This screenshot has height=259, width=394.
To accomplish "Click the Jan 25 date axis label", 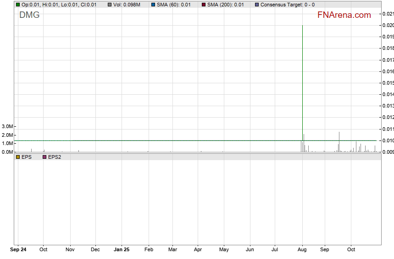I will coord(122,250).
